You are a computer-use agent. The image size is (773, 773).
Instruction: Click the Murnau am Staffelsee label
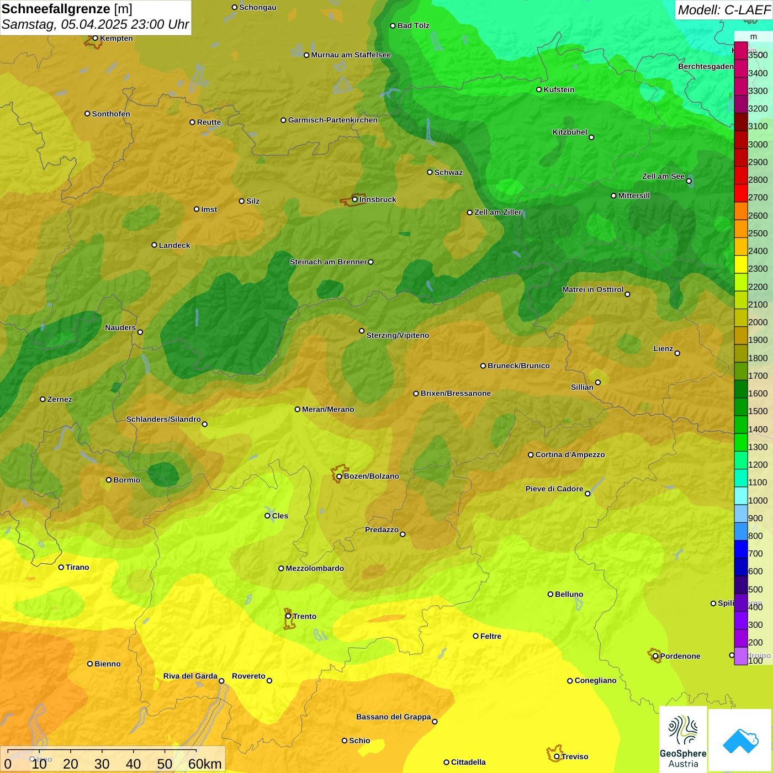point(351,55)
